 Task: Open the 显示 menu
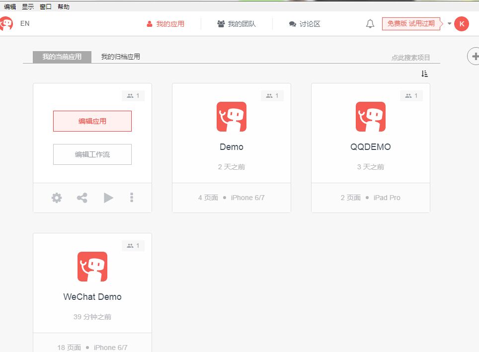[28, 7]
